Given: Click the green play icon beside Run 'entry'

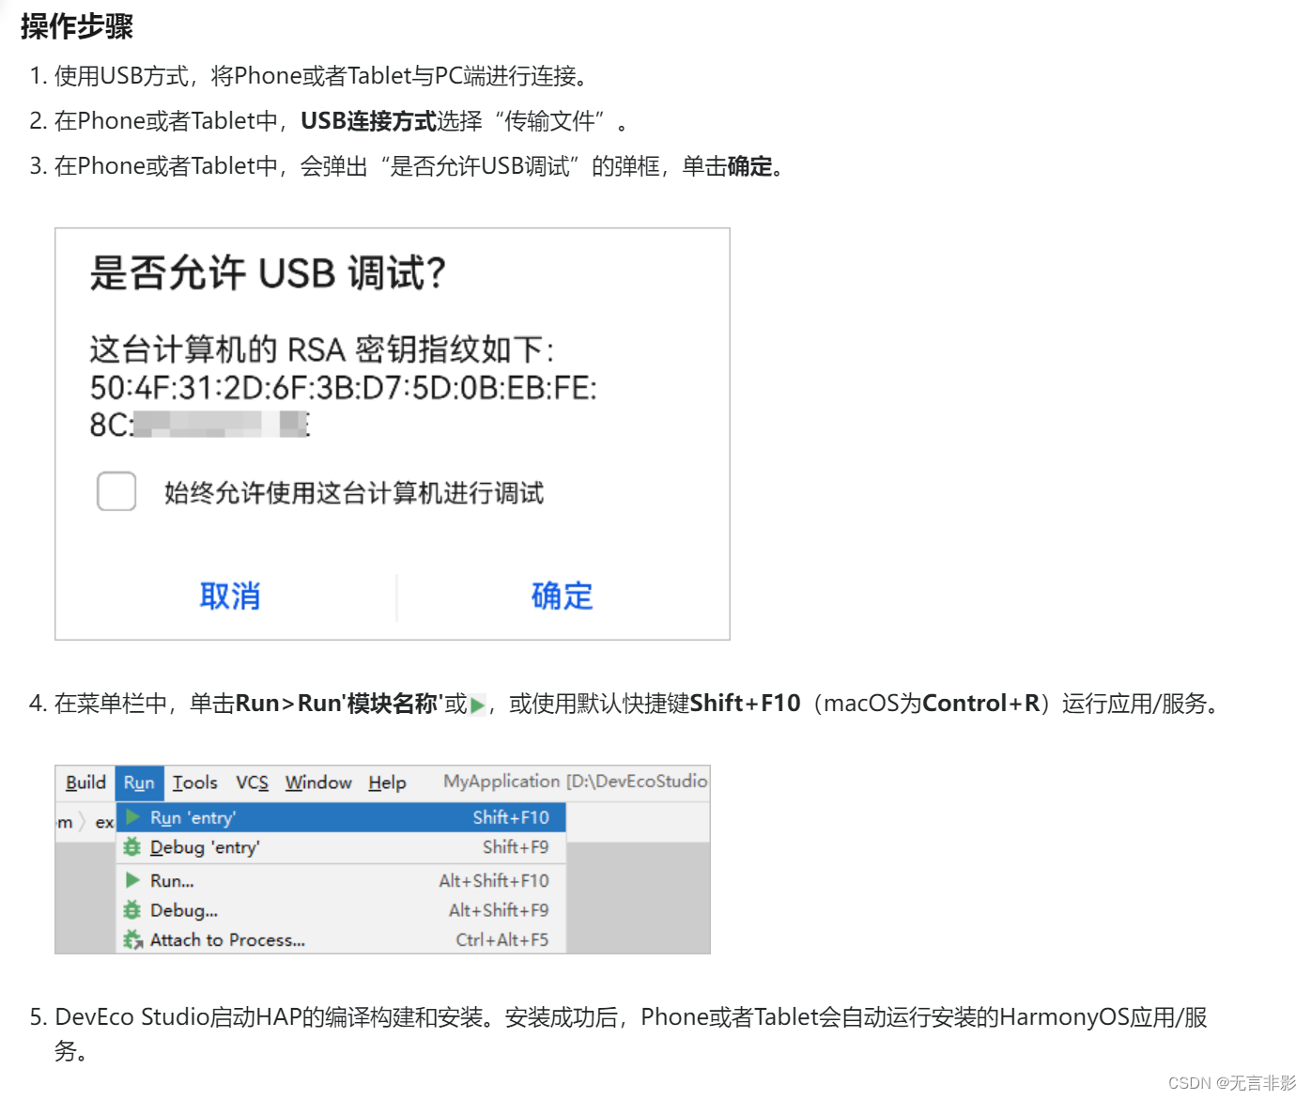Looking at the screenshot, I should click(x=132, y=817).
